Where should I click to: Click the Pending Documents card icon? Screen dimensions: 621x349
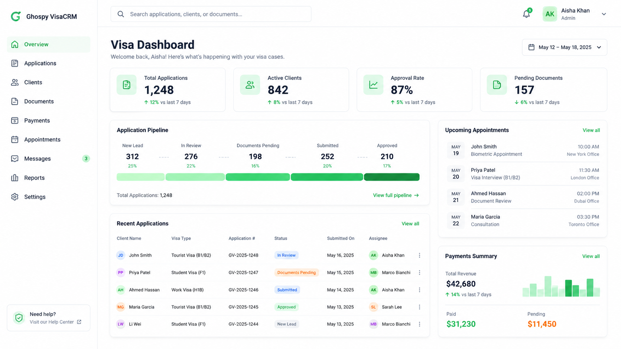pos(497,85)
